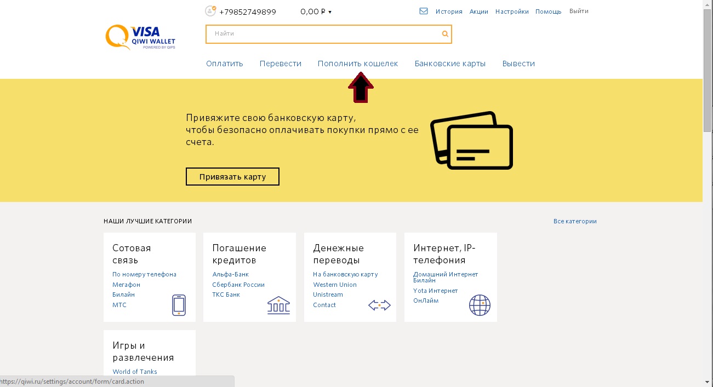The height and width of the screenshot is (387, 713).
Task: Click the search magnifier icon
Action: pos(445,34)
